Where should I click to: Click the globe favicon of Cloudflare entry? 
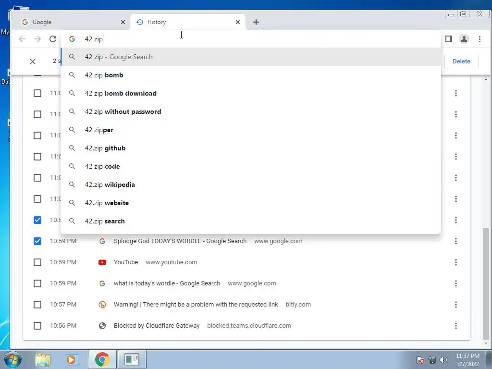(102, 325)
